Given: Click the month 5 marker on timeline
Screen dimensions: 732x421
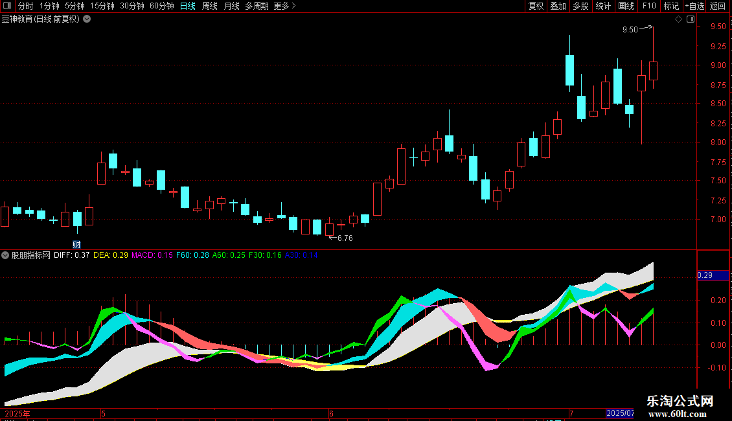Looking at the screenshot, I should coord(103,414).
